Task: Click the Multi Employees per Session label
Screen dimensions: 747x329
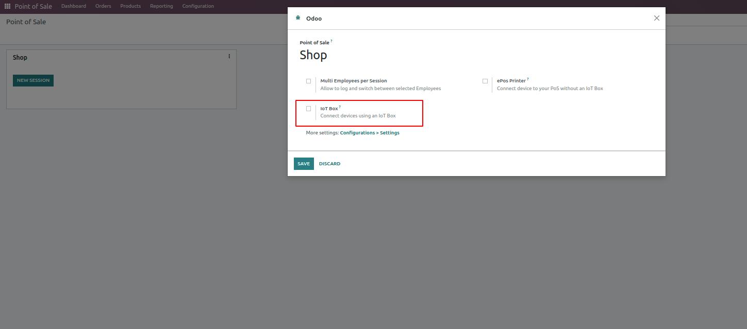Action: tap(354, 81)
